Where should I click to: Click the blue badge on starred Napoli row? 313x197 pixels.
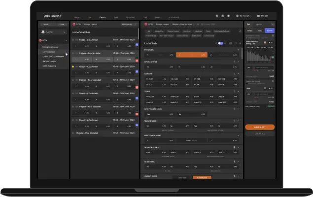point(137,71)
